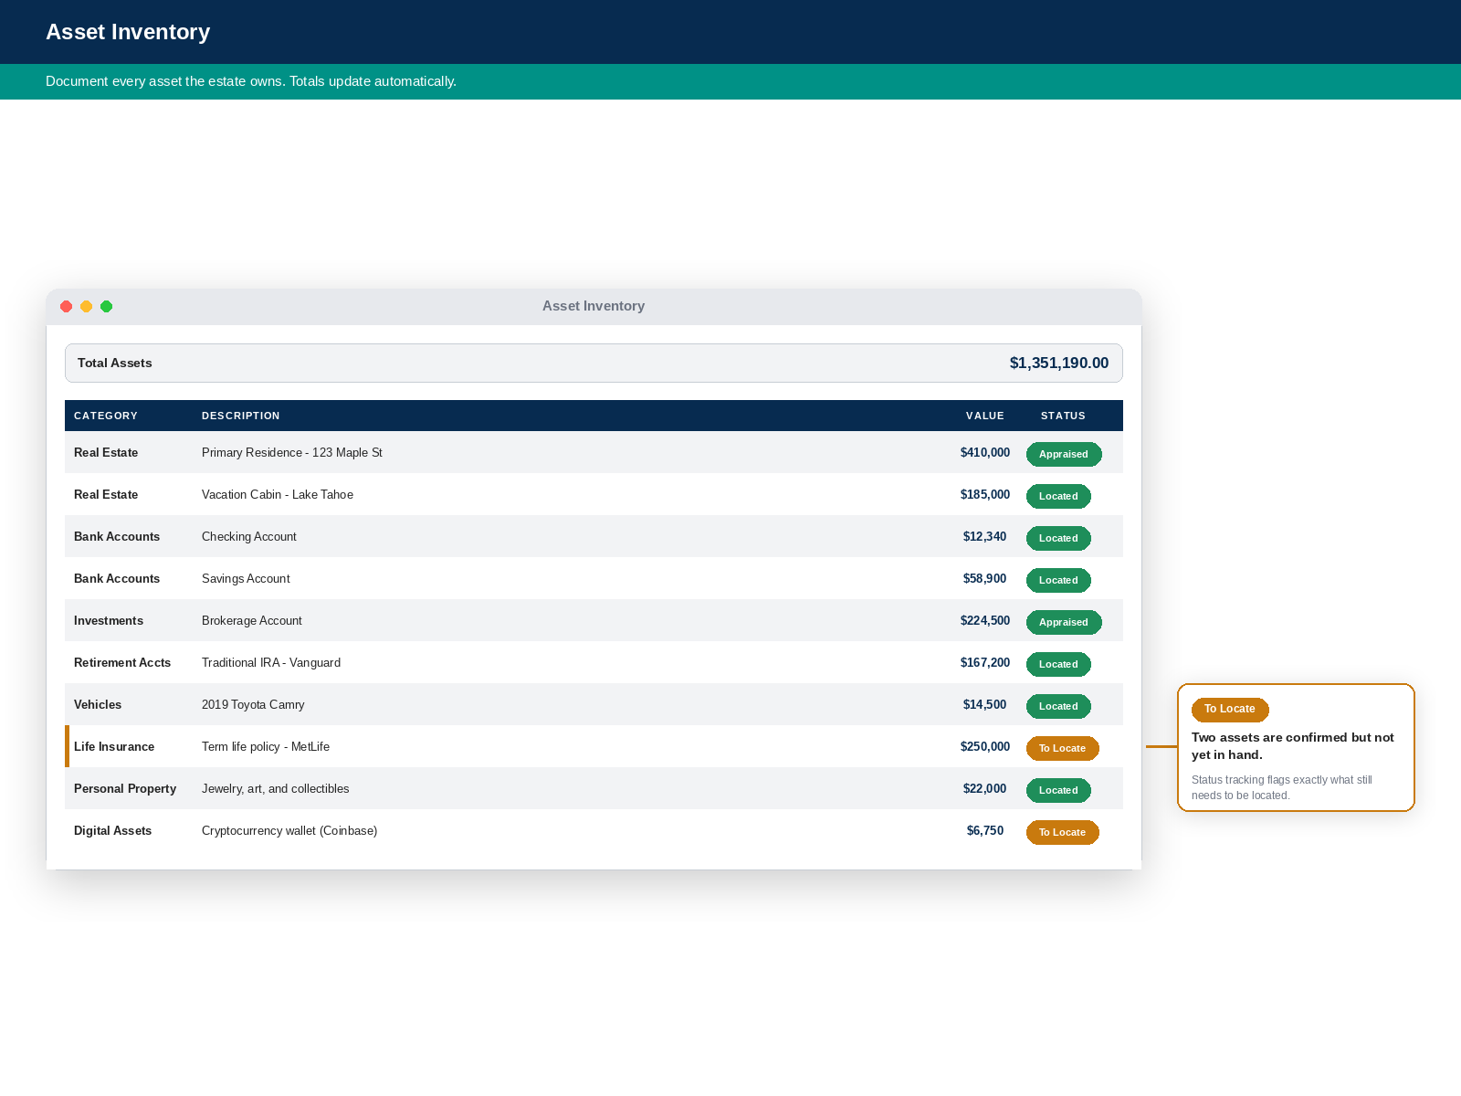Click the Located badge for Jewelry row
Viewport: 1461px width, 1096px height.
tap(1058, 790)
